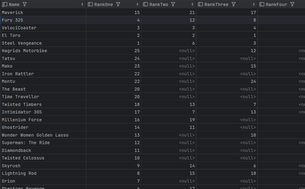This screenshot has height=189, width=305.
Task: Sort by Name using its sort arrows
Action: pos(82,4)
